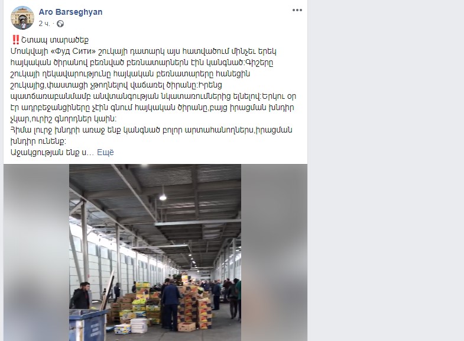464x341 pixels.
Task: Click the red double exclamation emoji
Action: tap(16, 40)
